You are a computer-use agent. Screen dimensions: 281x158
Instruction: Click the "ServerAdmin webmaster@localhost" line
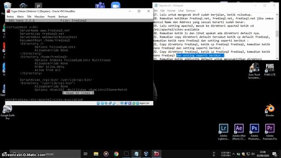click(48, 37)
